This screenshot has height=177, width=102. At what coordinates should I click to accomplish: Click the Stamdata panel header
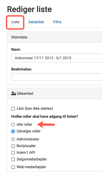tap(55, 37)
